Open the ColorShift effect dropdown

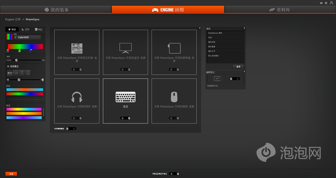27,37
